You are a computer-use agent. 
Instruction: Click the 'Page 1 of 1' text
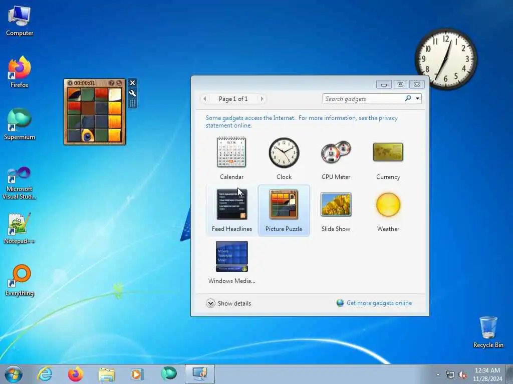point(233,98)
